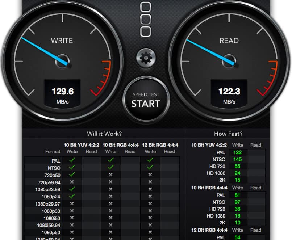Click "10 Bit YUV 4:2:2" heading in How Fast panel

209,145
